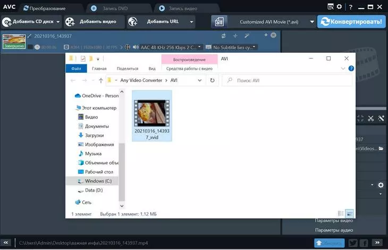Select Этот компьютер in navigation pane

96,108
